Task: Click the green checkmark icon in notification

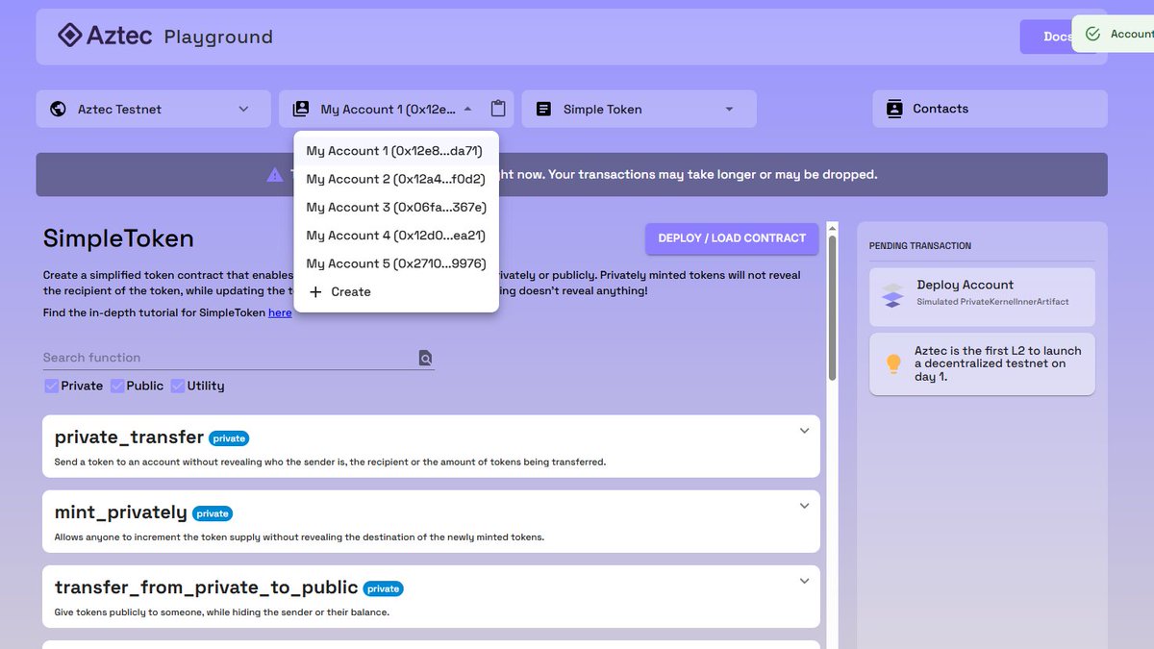Action: tap(1091, 35)
